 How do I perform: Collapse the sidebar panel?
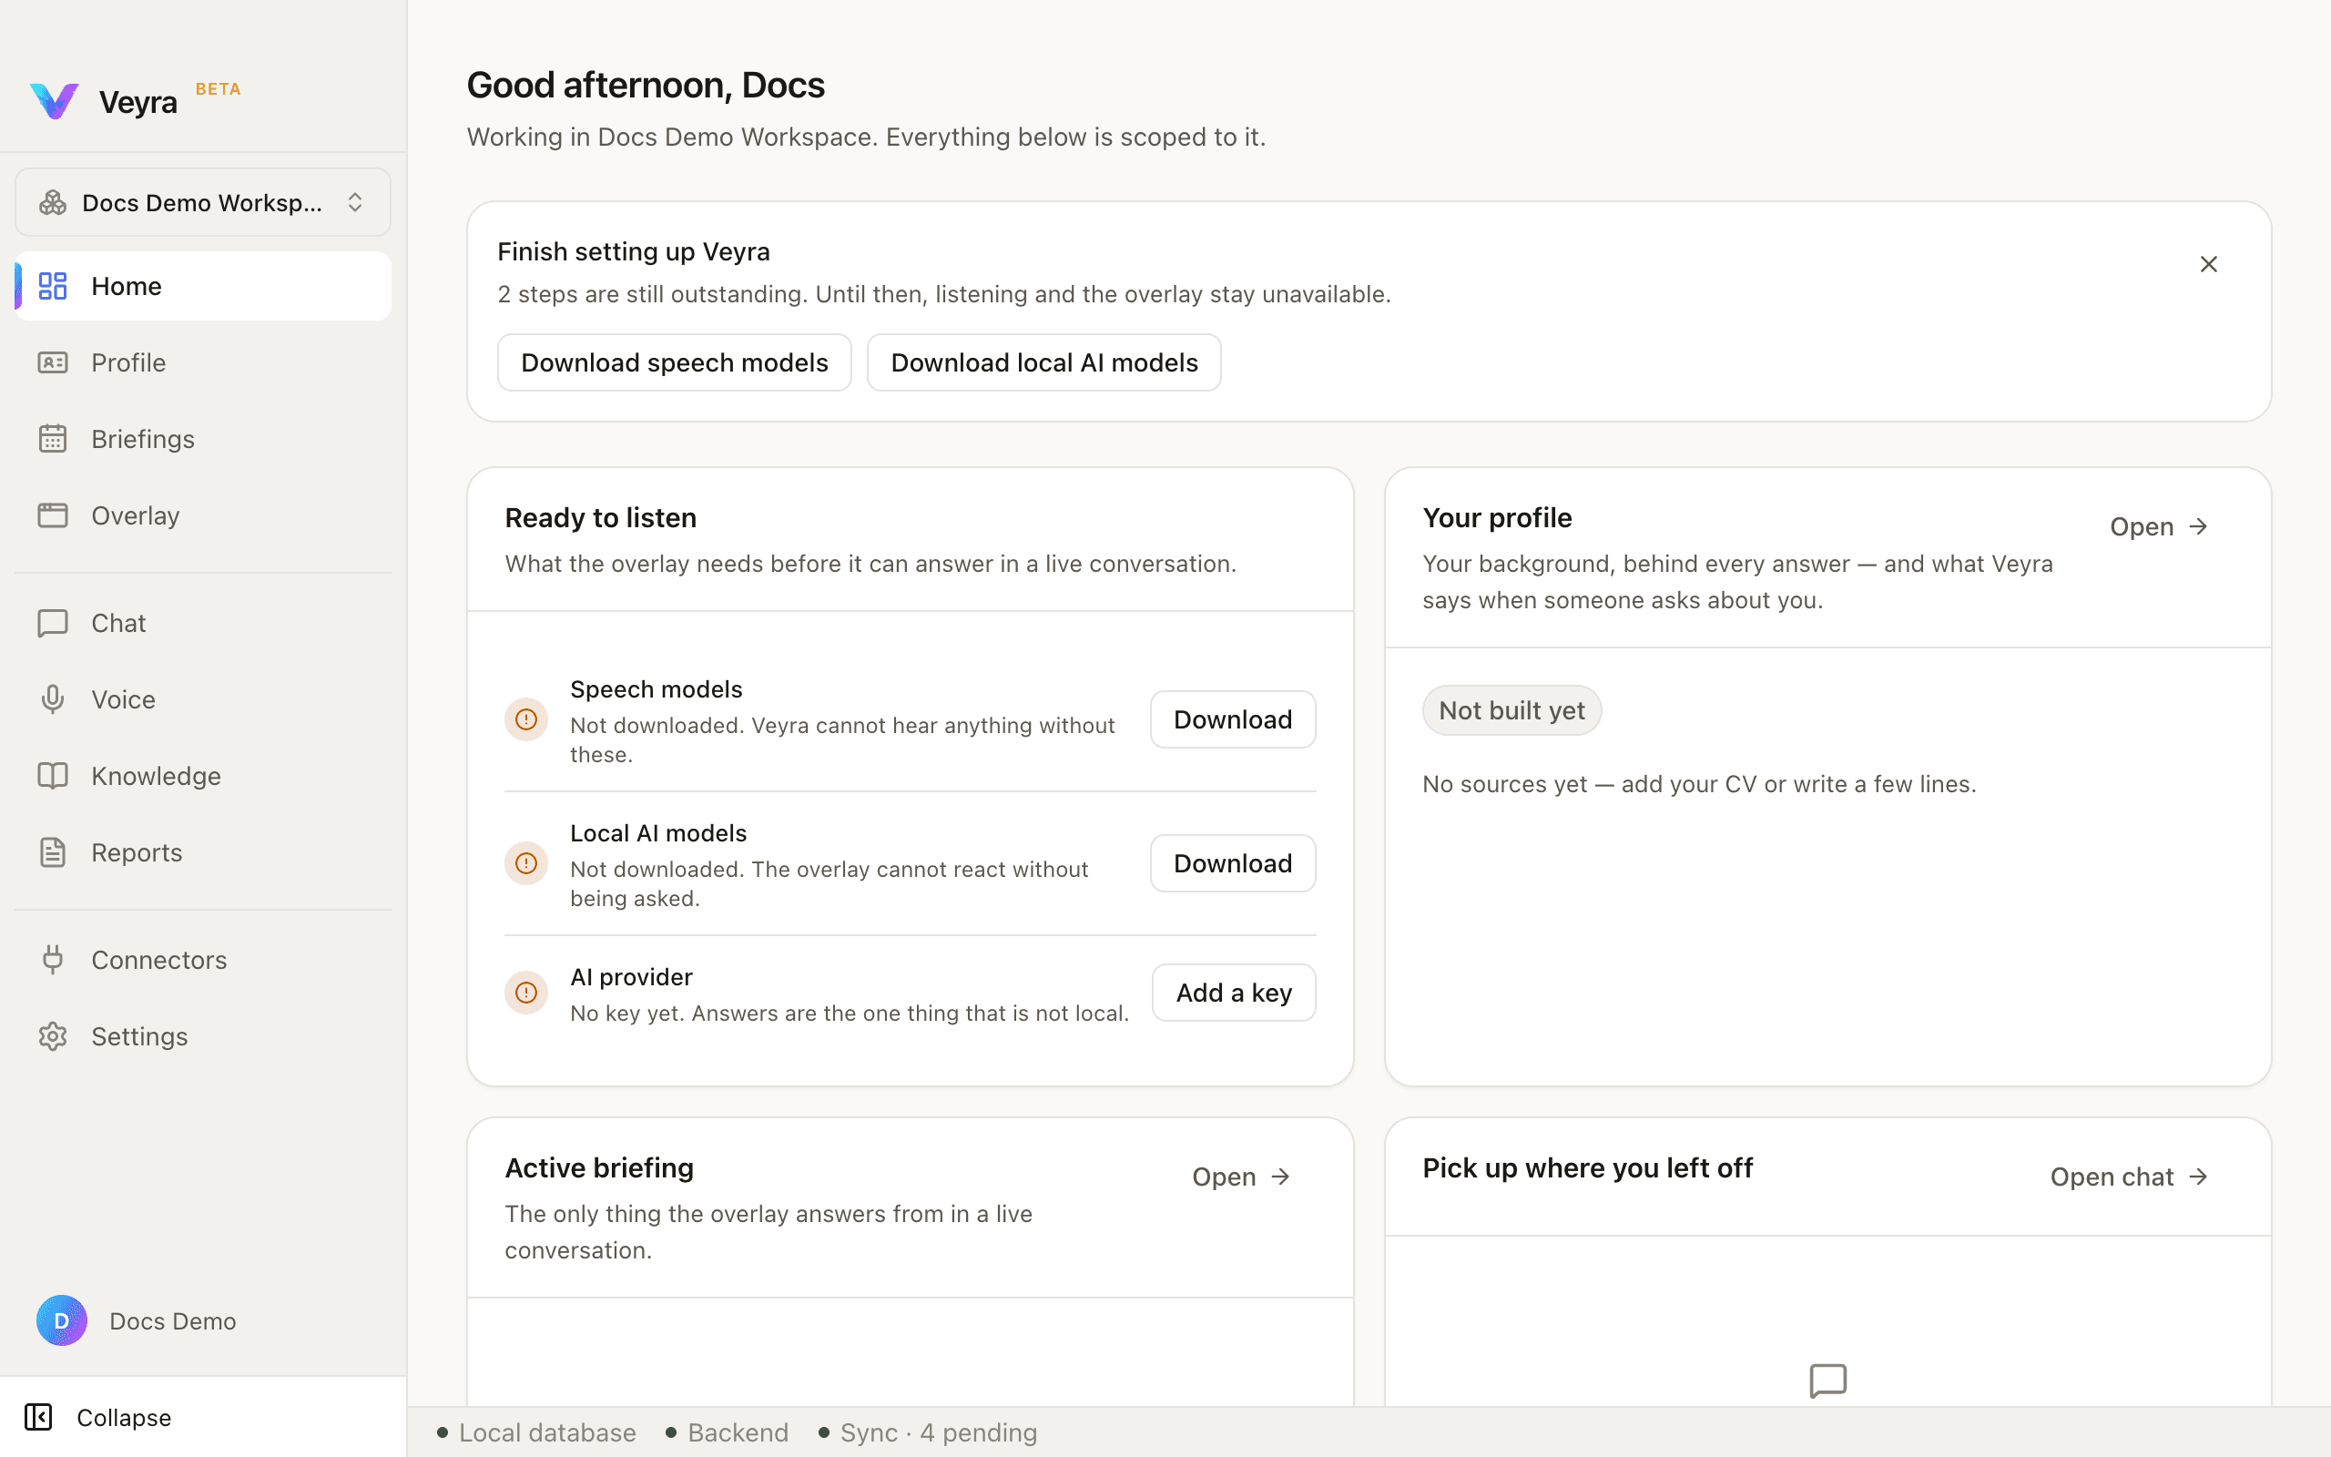point(97,1418)
